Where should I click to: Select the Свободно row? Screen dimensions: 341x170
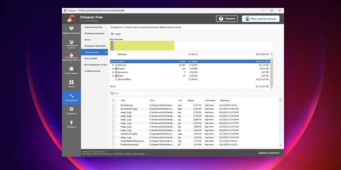[x=190, y=54]
